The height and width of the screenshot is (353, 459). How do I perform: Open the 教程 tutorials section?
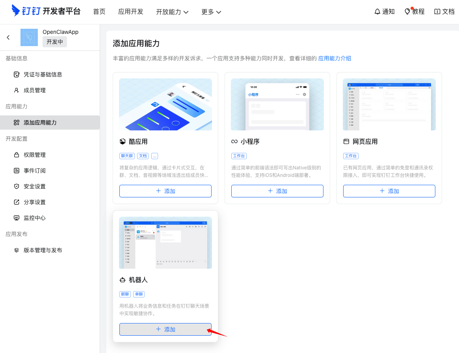click(x=414, y=11)
